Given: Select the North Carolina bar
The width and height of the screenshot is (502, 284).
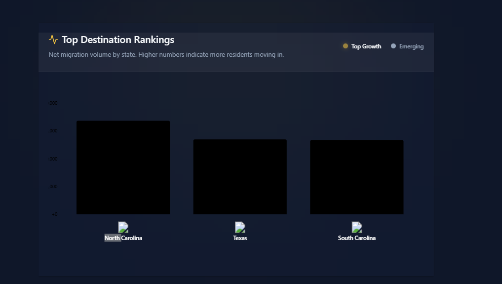Looking at the screenshot, I should (123, 167).
